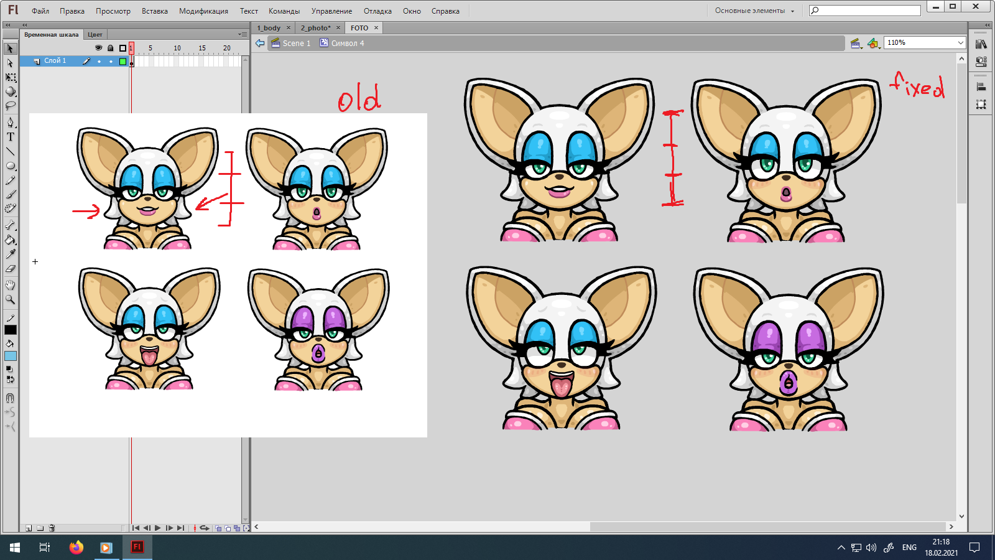Image resolution: width=995 pixels, height=560 pixels.
Task: Select the Line tool
Action: [10, 151]
